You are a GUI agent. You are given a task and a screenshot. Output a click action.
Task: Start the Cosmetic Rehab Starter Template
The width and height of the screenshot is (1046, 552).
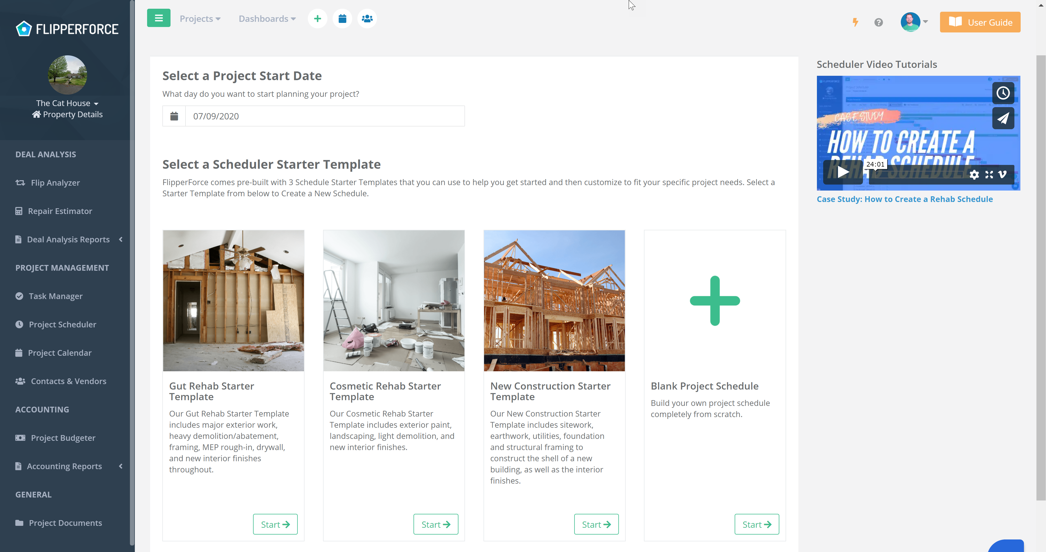tap(436, 524)
